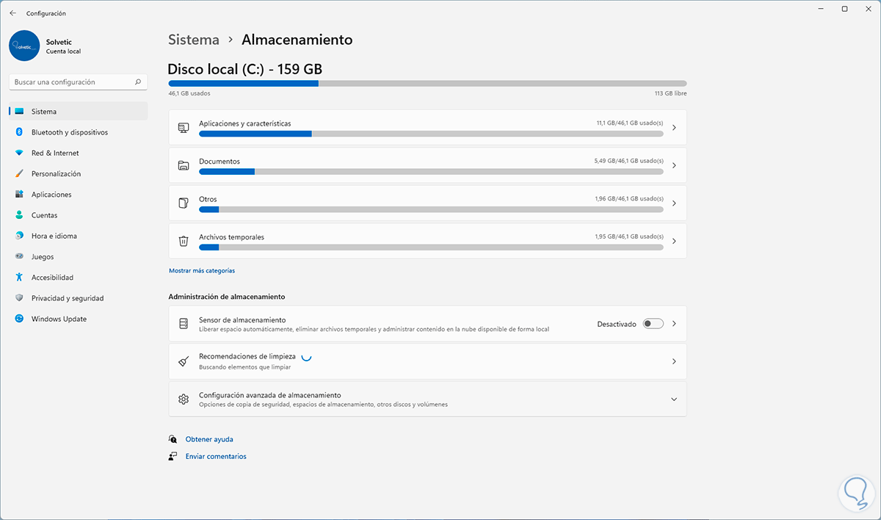Click the Red & Internet wifi icon

(19, 153)
